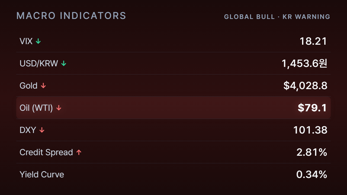Click the 1,453.6원 exchange rate value

[x=304, y=63]
